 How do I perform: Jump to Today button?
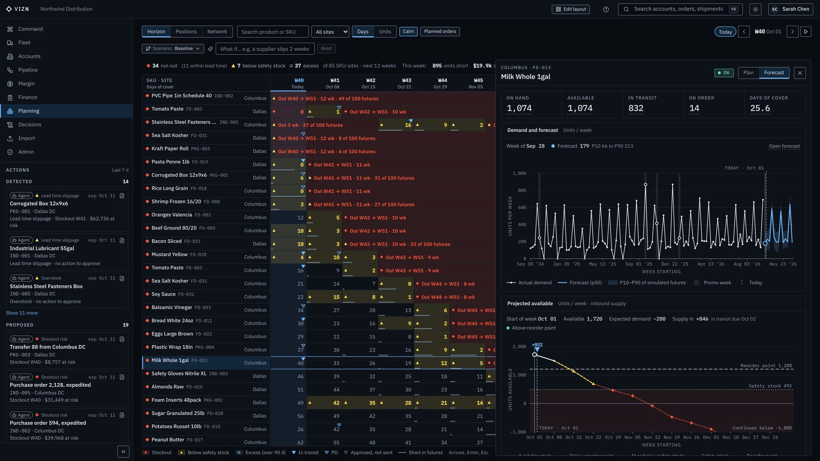click(x=725, y=32)
